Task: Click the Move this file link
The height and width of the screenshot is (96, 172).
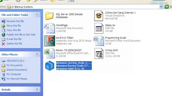Action: pyautogui.click(x=14, y=26)
